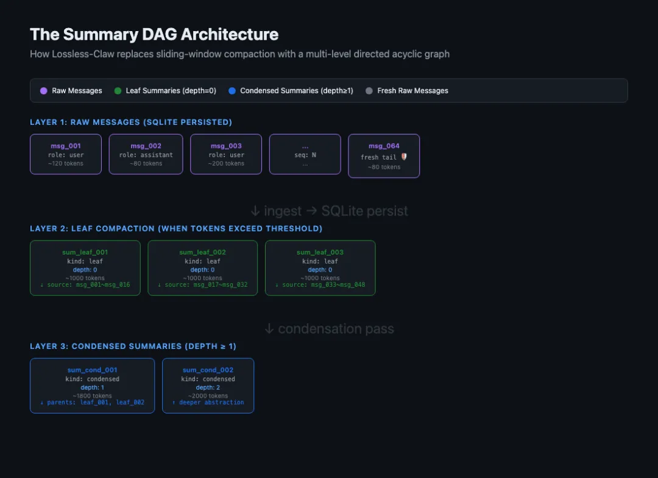Click the purple Raw Messages legend dot
This screenshot has height=478, width=658.
pyautogui.click(x=43, y=91)
